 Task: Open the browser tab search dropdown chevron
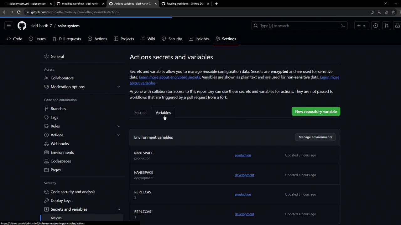[386, 3]
